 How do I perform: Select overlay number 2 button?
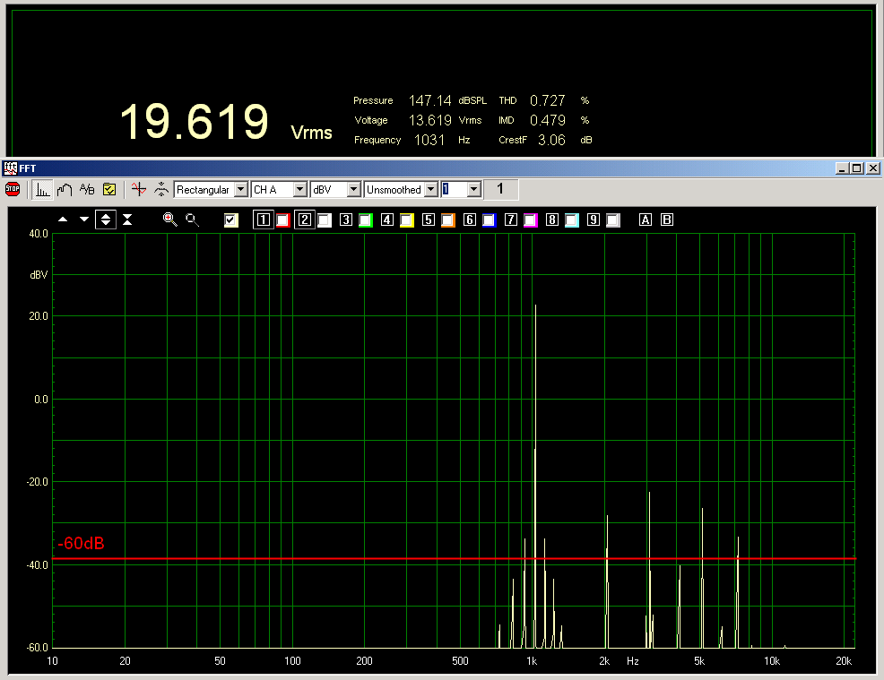click(x=305, y=219)
